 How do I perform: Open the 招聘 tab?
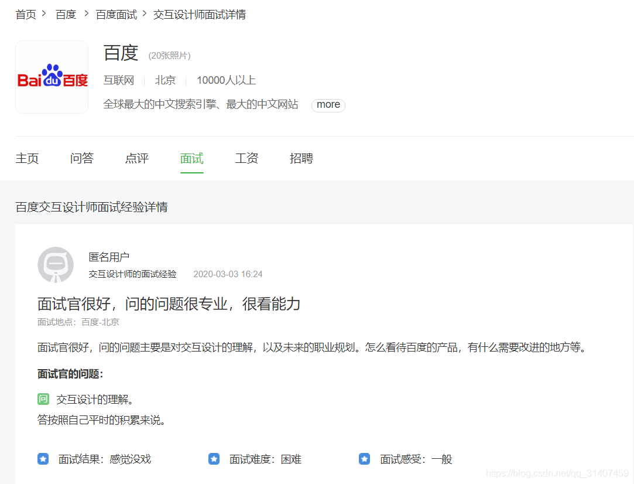[x=301, y=158]
